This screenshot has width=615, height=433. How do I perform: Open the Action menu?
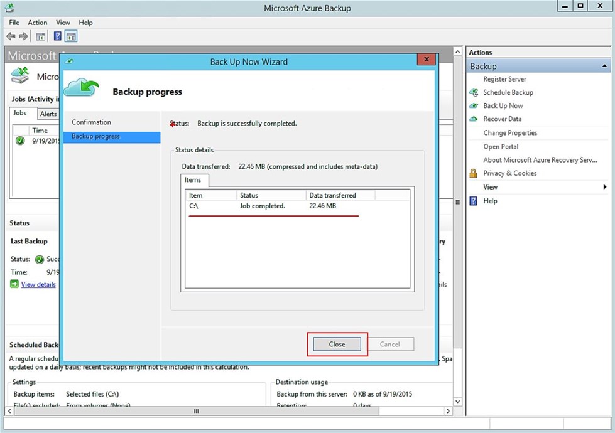pos(38,23)
